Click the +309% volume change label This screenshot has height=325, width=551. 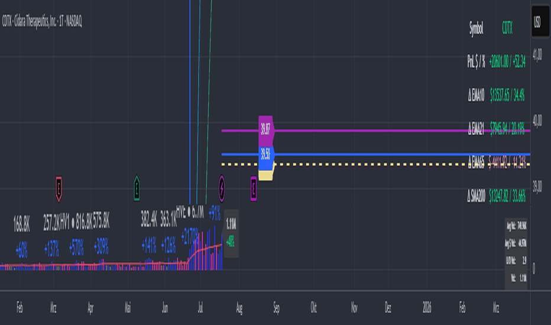click(101, 246)
